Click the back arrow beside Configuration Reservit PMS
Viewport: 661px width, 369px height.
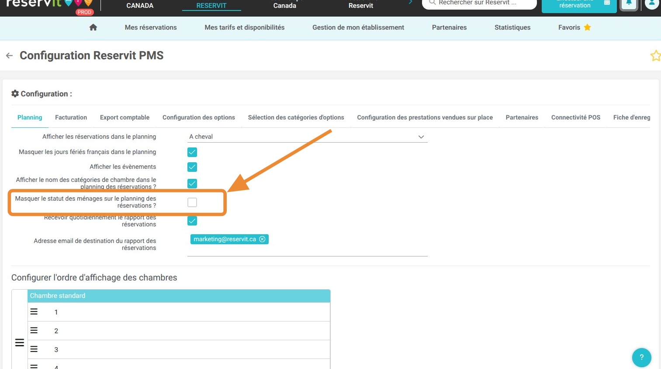coord(9,55)
